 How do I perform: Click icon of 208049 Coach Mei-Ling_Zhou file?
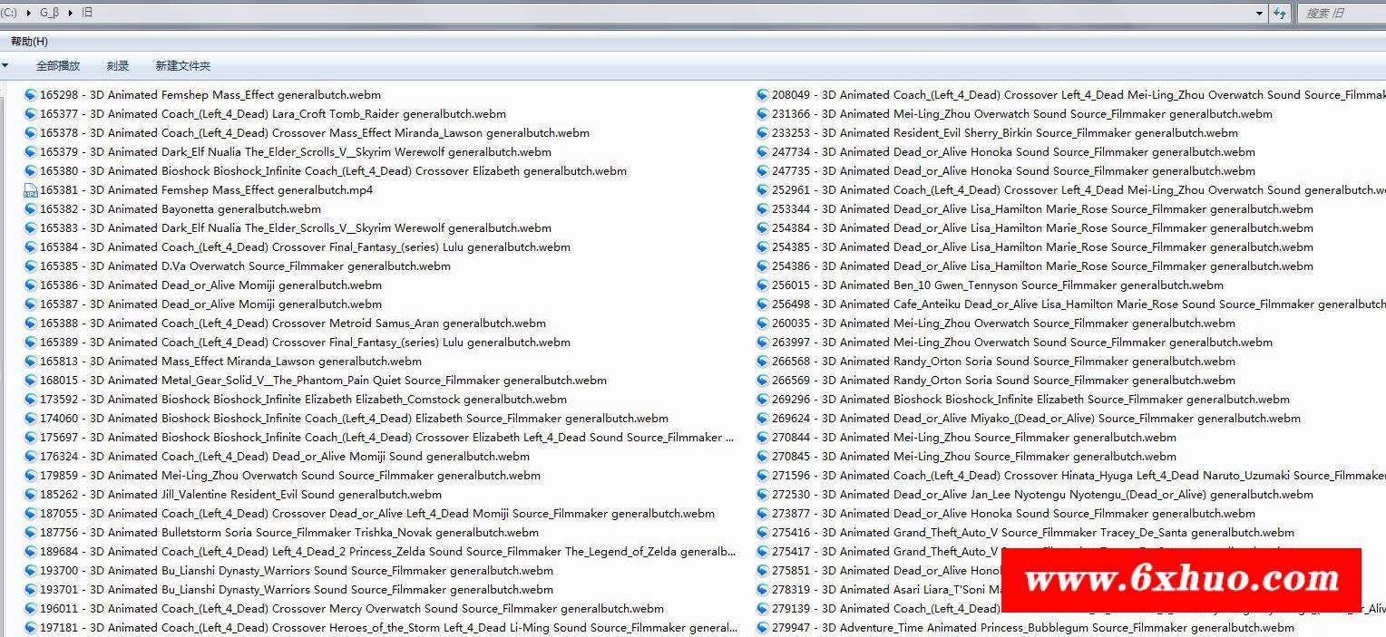[763, 94]
